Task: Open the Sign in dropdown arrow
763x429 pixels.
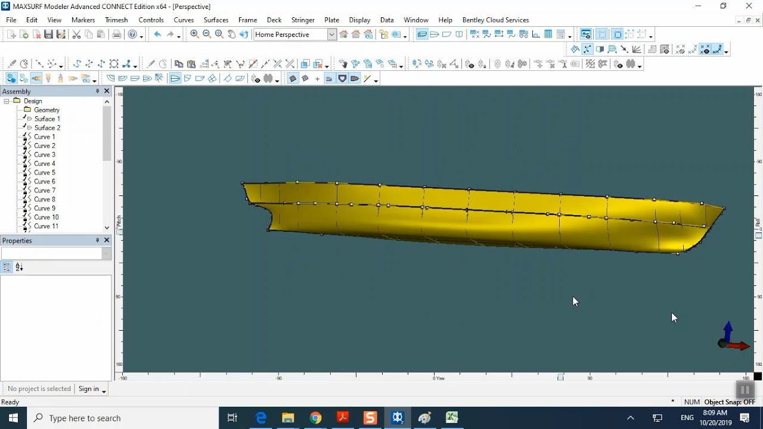Action: [x=104, y=390]
